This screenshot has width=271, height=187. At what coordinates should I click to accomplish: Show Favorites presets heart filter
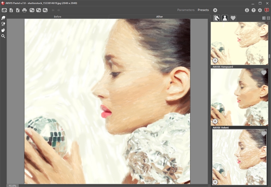233,18
